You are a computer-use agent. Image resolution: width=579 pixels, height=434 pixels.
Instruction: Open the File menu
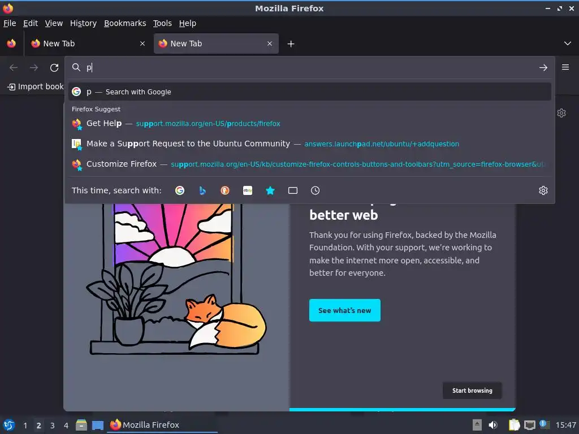(x=10, y=23)
